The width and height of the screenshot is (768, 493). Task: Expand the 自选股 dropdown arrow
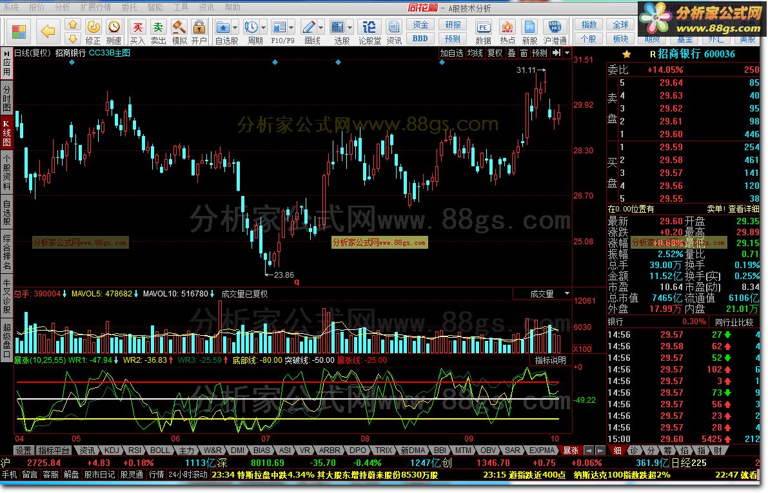pos(235,28)
